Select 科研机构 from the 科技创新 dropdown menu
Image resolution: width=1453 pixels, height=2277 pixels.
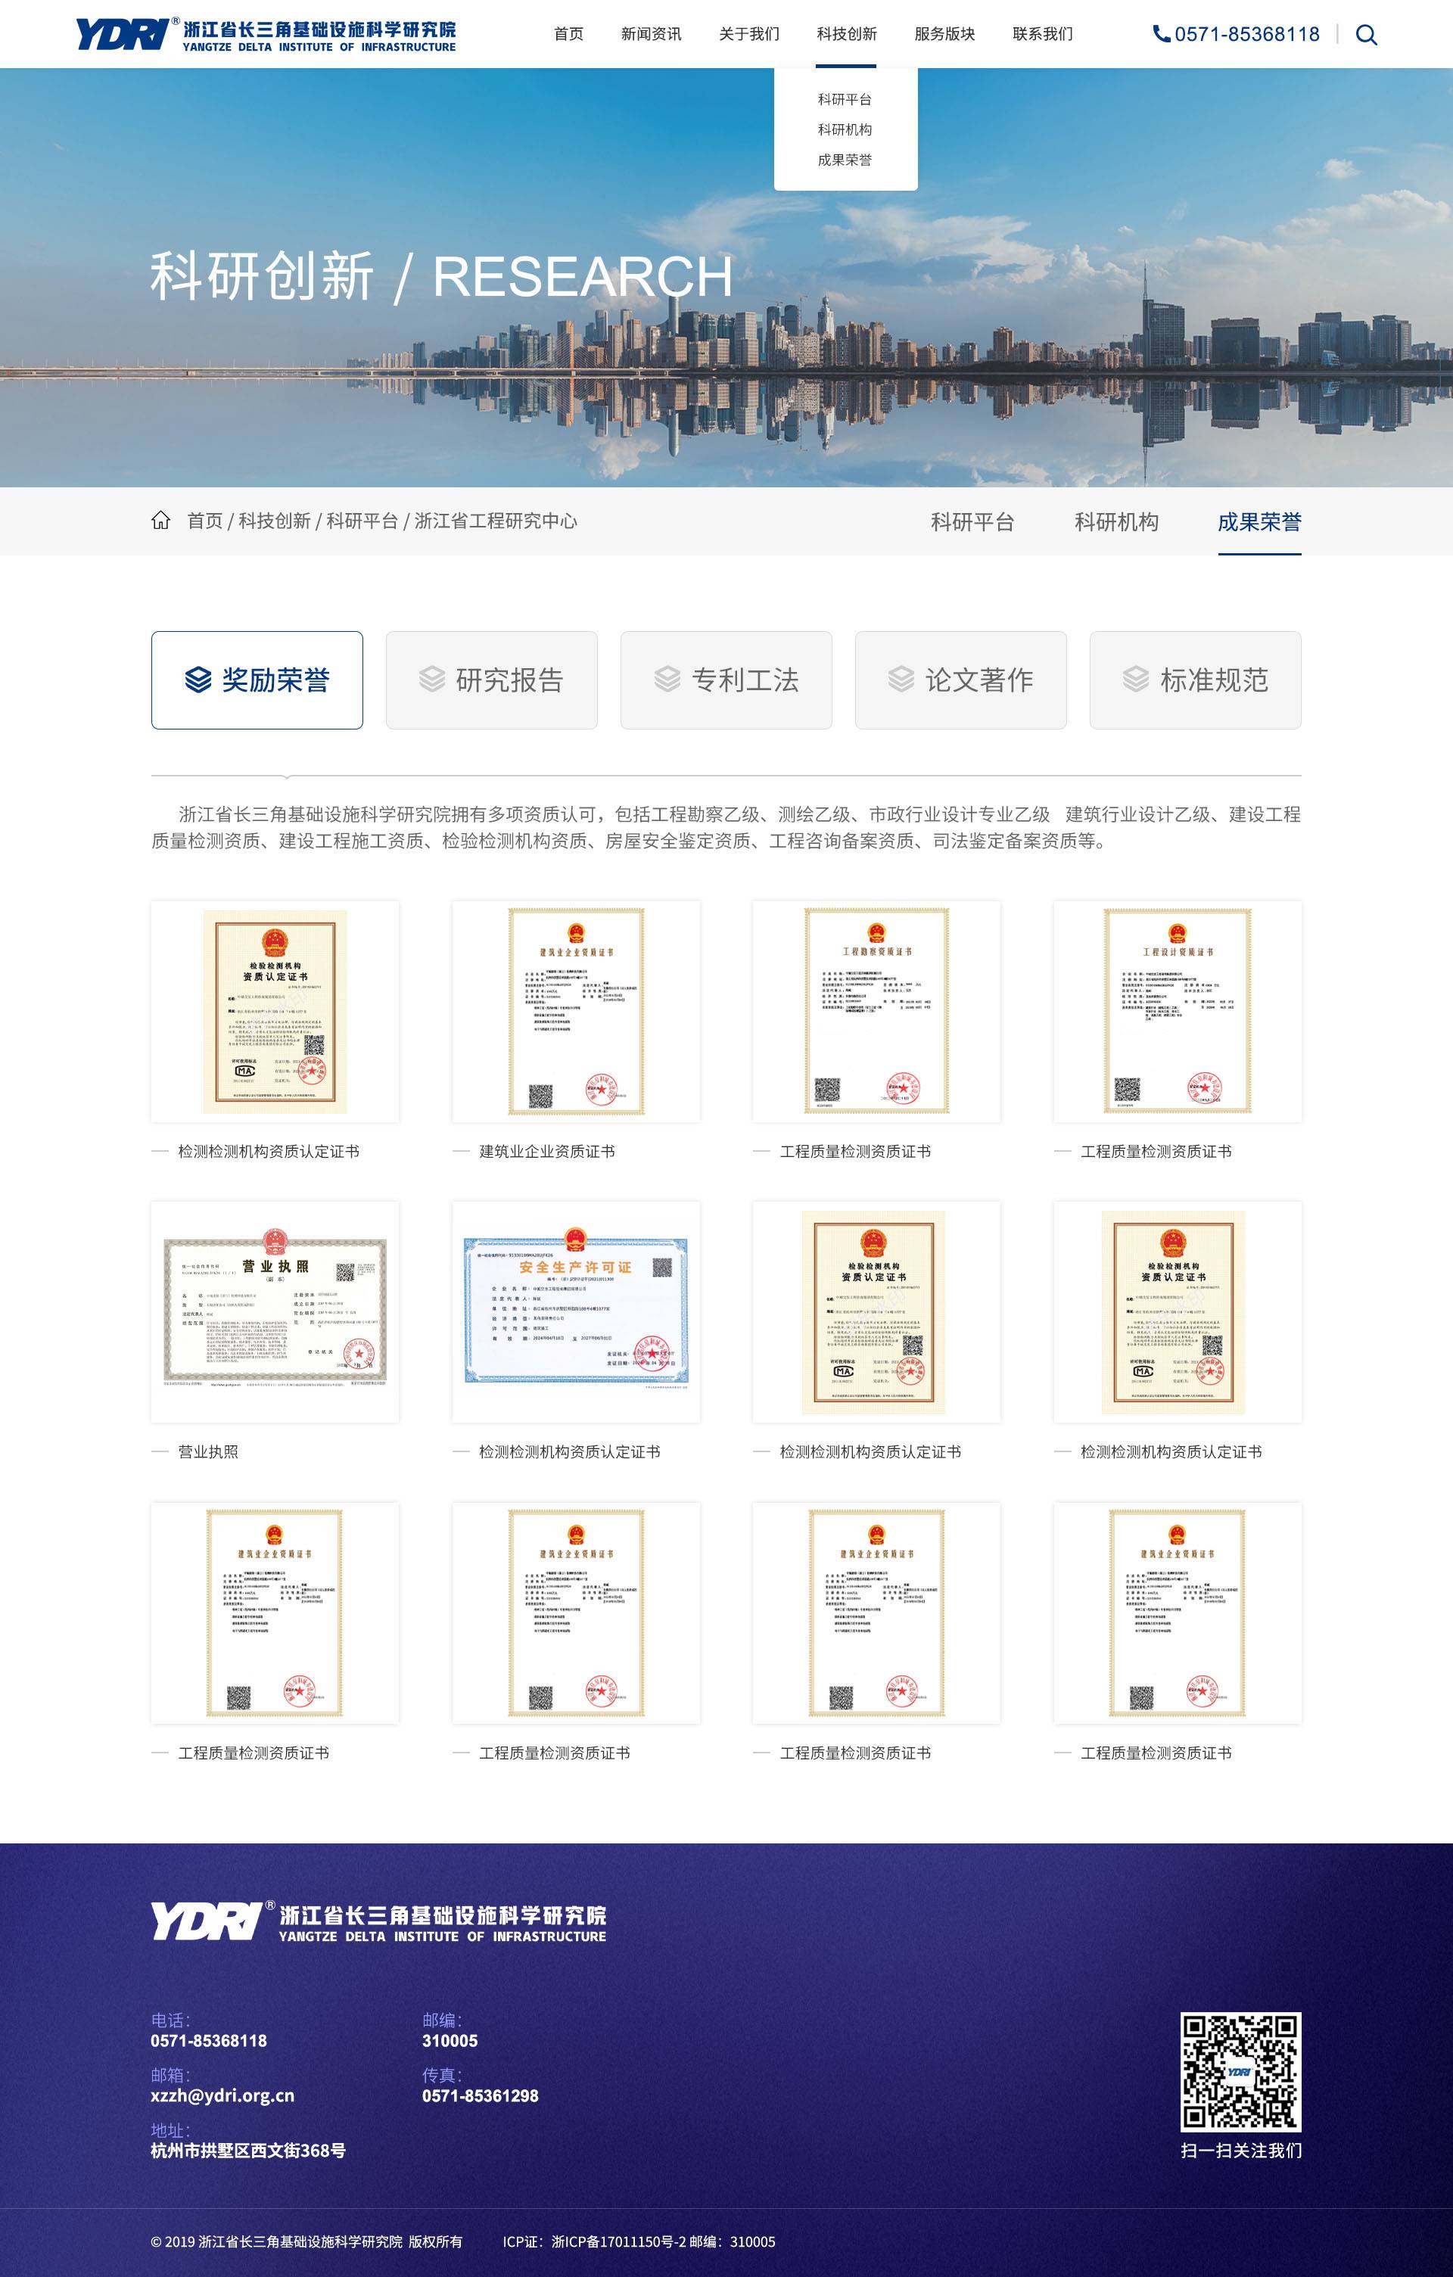tap(845, 130)
